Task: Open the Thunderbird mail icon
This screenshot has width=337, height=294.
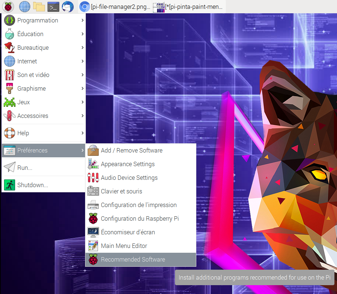Action: pos(68,7)
